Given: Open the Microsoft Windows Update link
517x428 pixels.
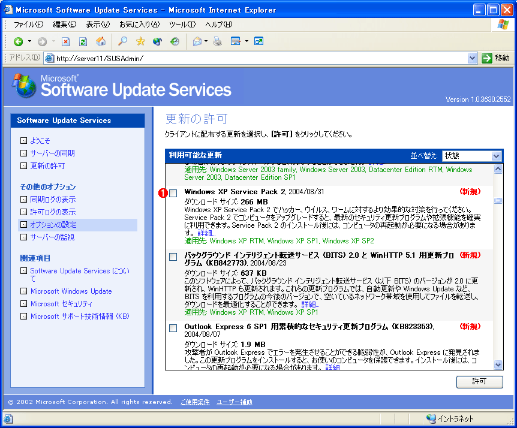Looking at the screenshot, I should click(x=71, y=291).
